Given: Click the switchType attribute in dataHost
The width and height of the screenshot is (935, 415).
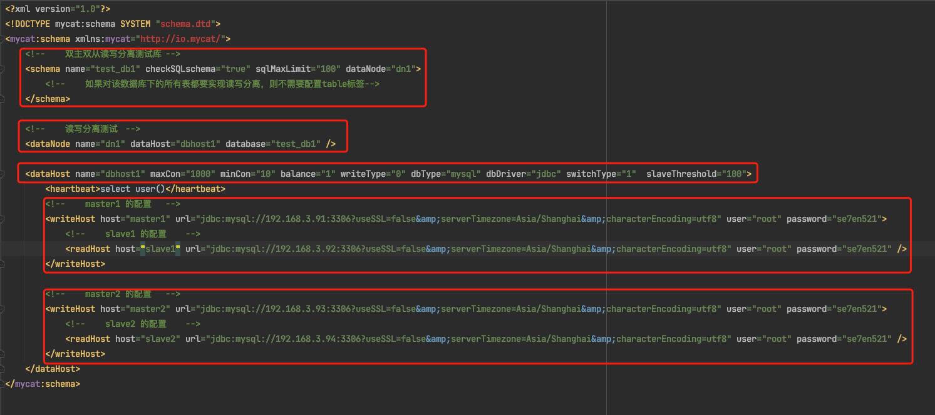Looking at the screenshot, I should (x=591, y=174).
